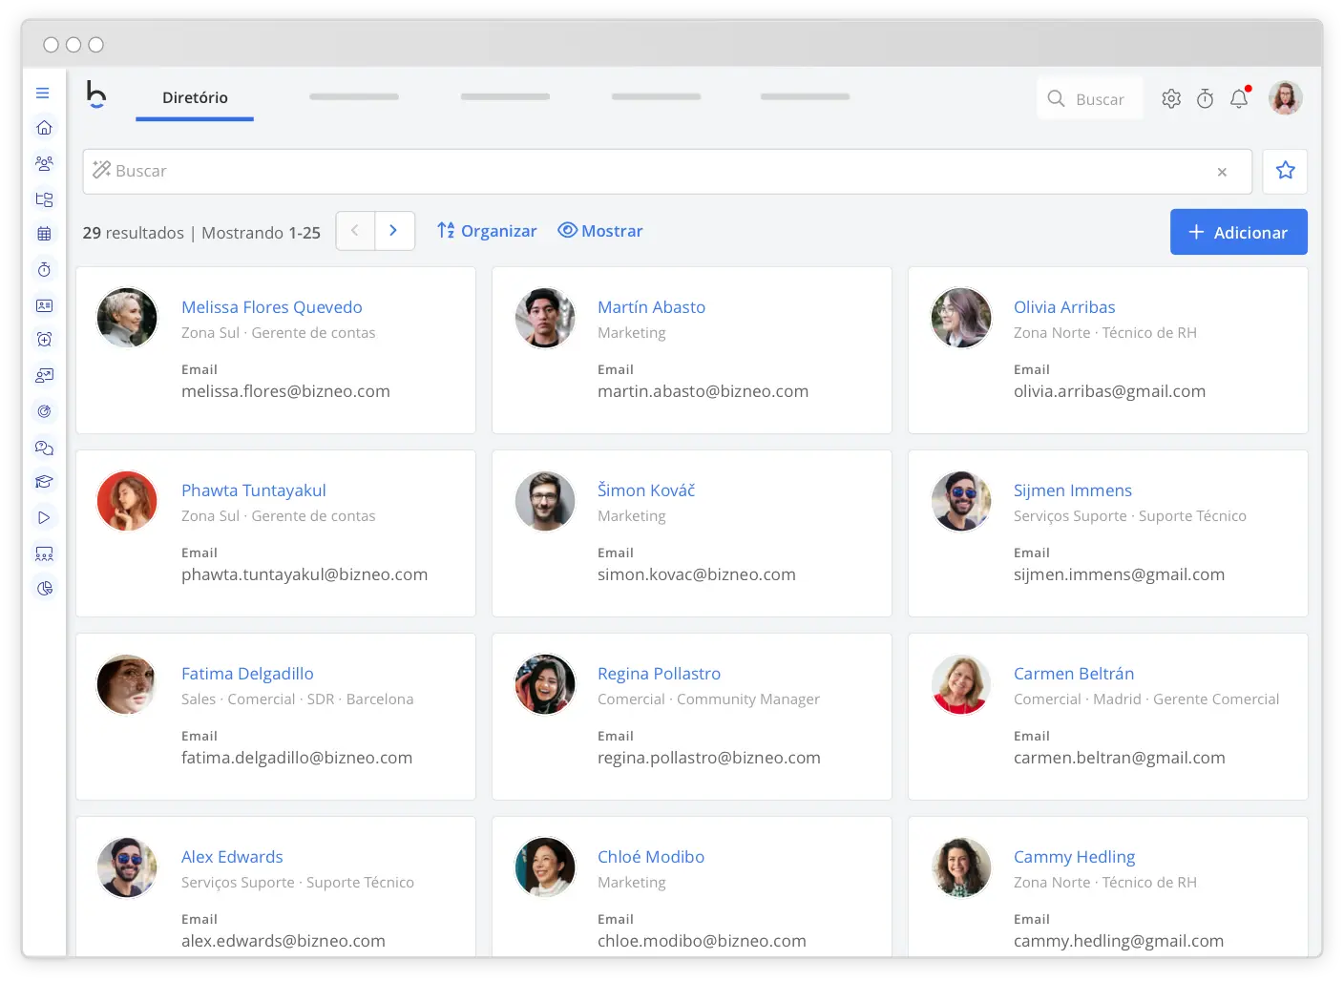Open the hamburger menu in the sidebar
The width and height of the screenshot is (1344, 981).
click(43, 93)
